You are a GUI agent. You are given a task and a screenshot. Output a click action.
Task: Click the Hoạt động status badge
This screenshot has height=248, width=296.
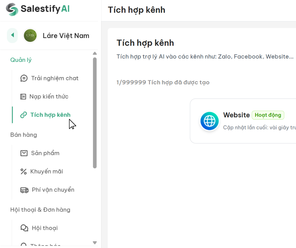click(x=268, y=115)
